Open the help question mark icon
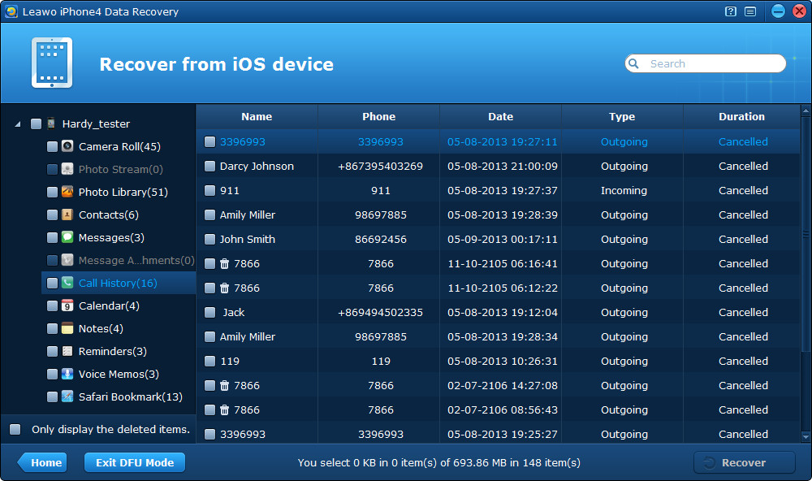Image resolution: width=812 pixels, height=481 pixels. point(731,11)
